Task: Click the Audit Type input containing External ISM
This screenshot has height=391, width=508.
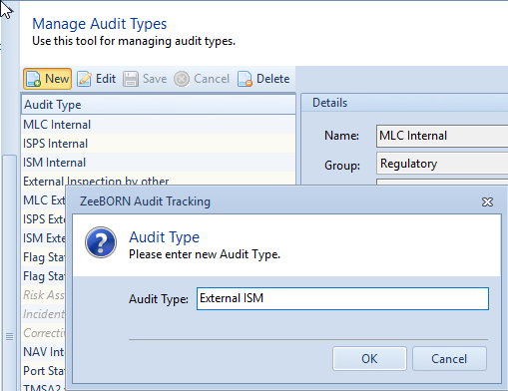Action: [x=342, y=298]
